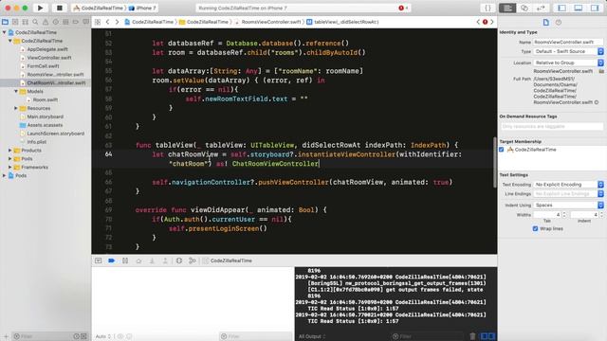Open the Debug View Hierarchy button

[x=179, y=261]
